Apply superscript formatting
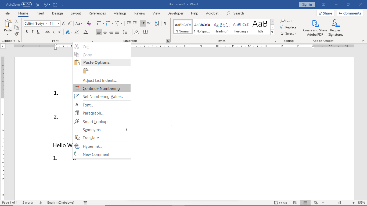Screen dimensions: 367x206 (x=60, y=32)
